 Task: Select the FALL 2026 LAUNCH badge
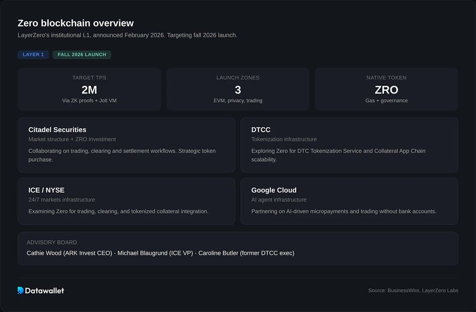point(82,55)
